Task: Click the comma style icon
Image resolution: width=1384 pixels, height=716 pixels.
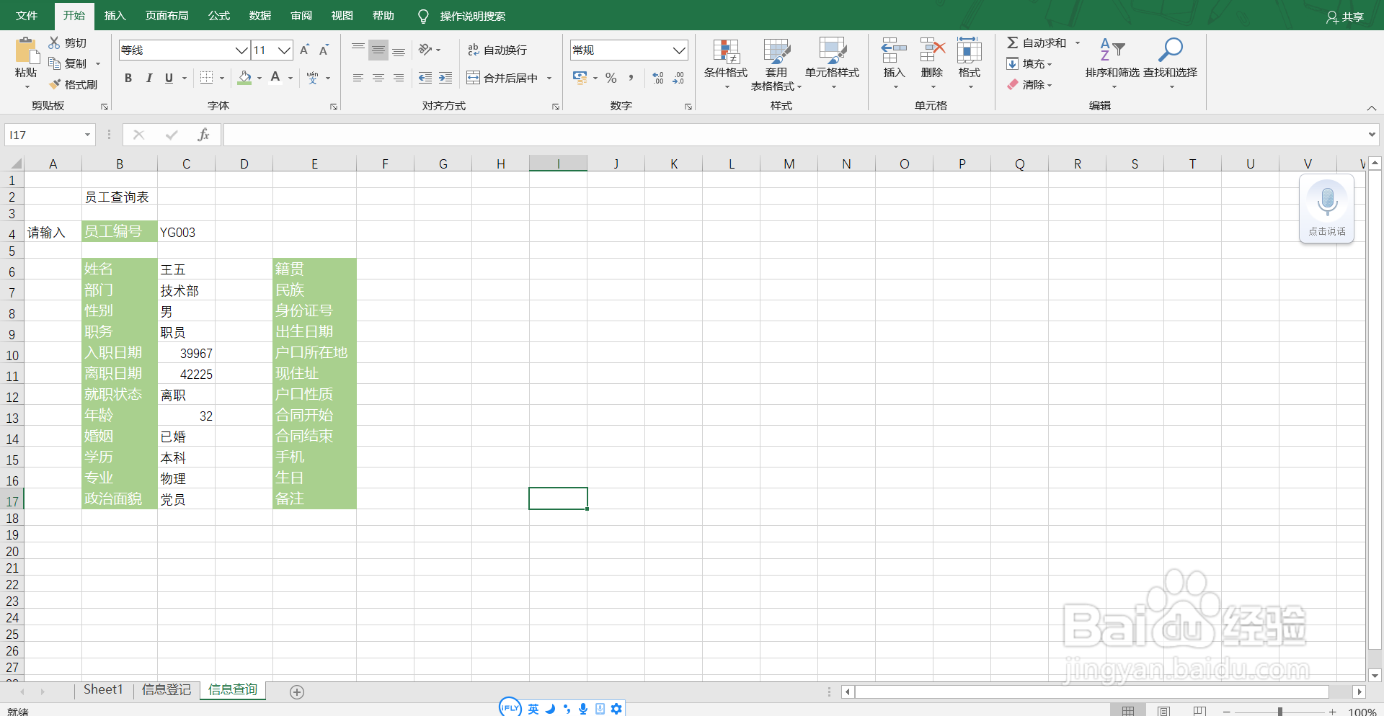Action: [631, 78]
